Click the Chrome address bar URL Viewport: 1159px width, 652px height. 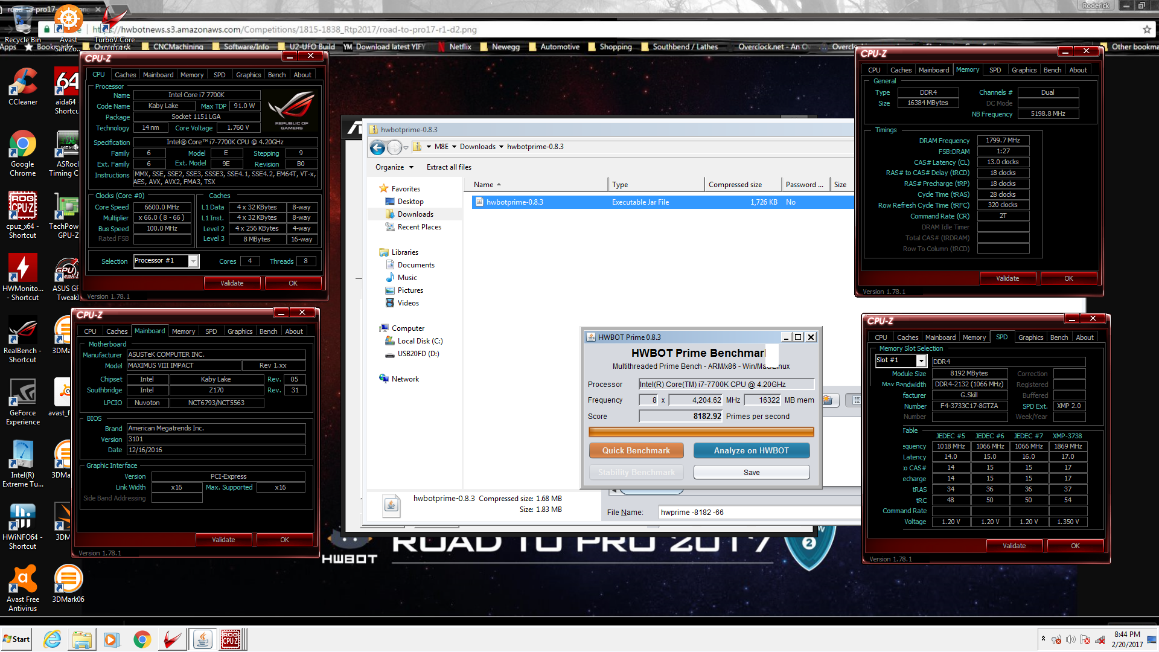click(x=284, y=29)
